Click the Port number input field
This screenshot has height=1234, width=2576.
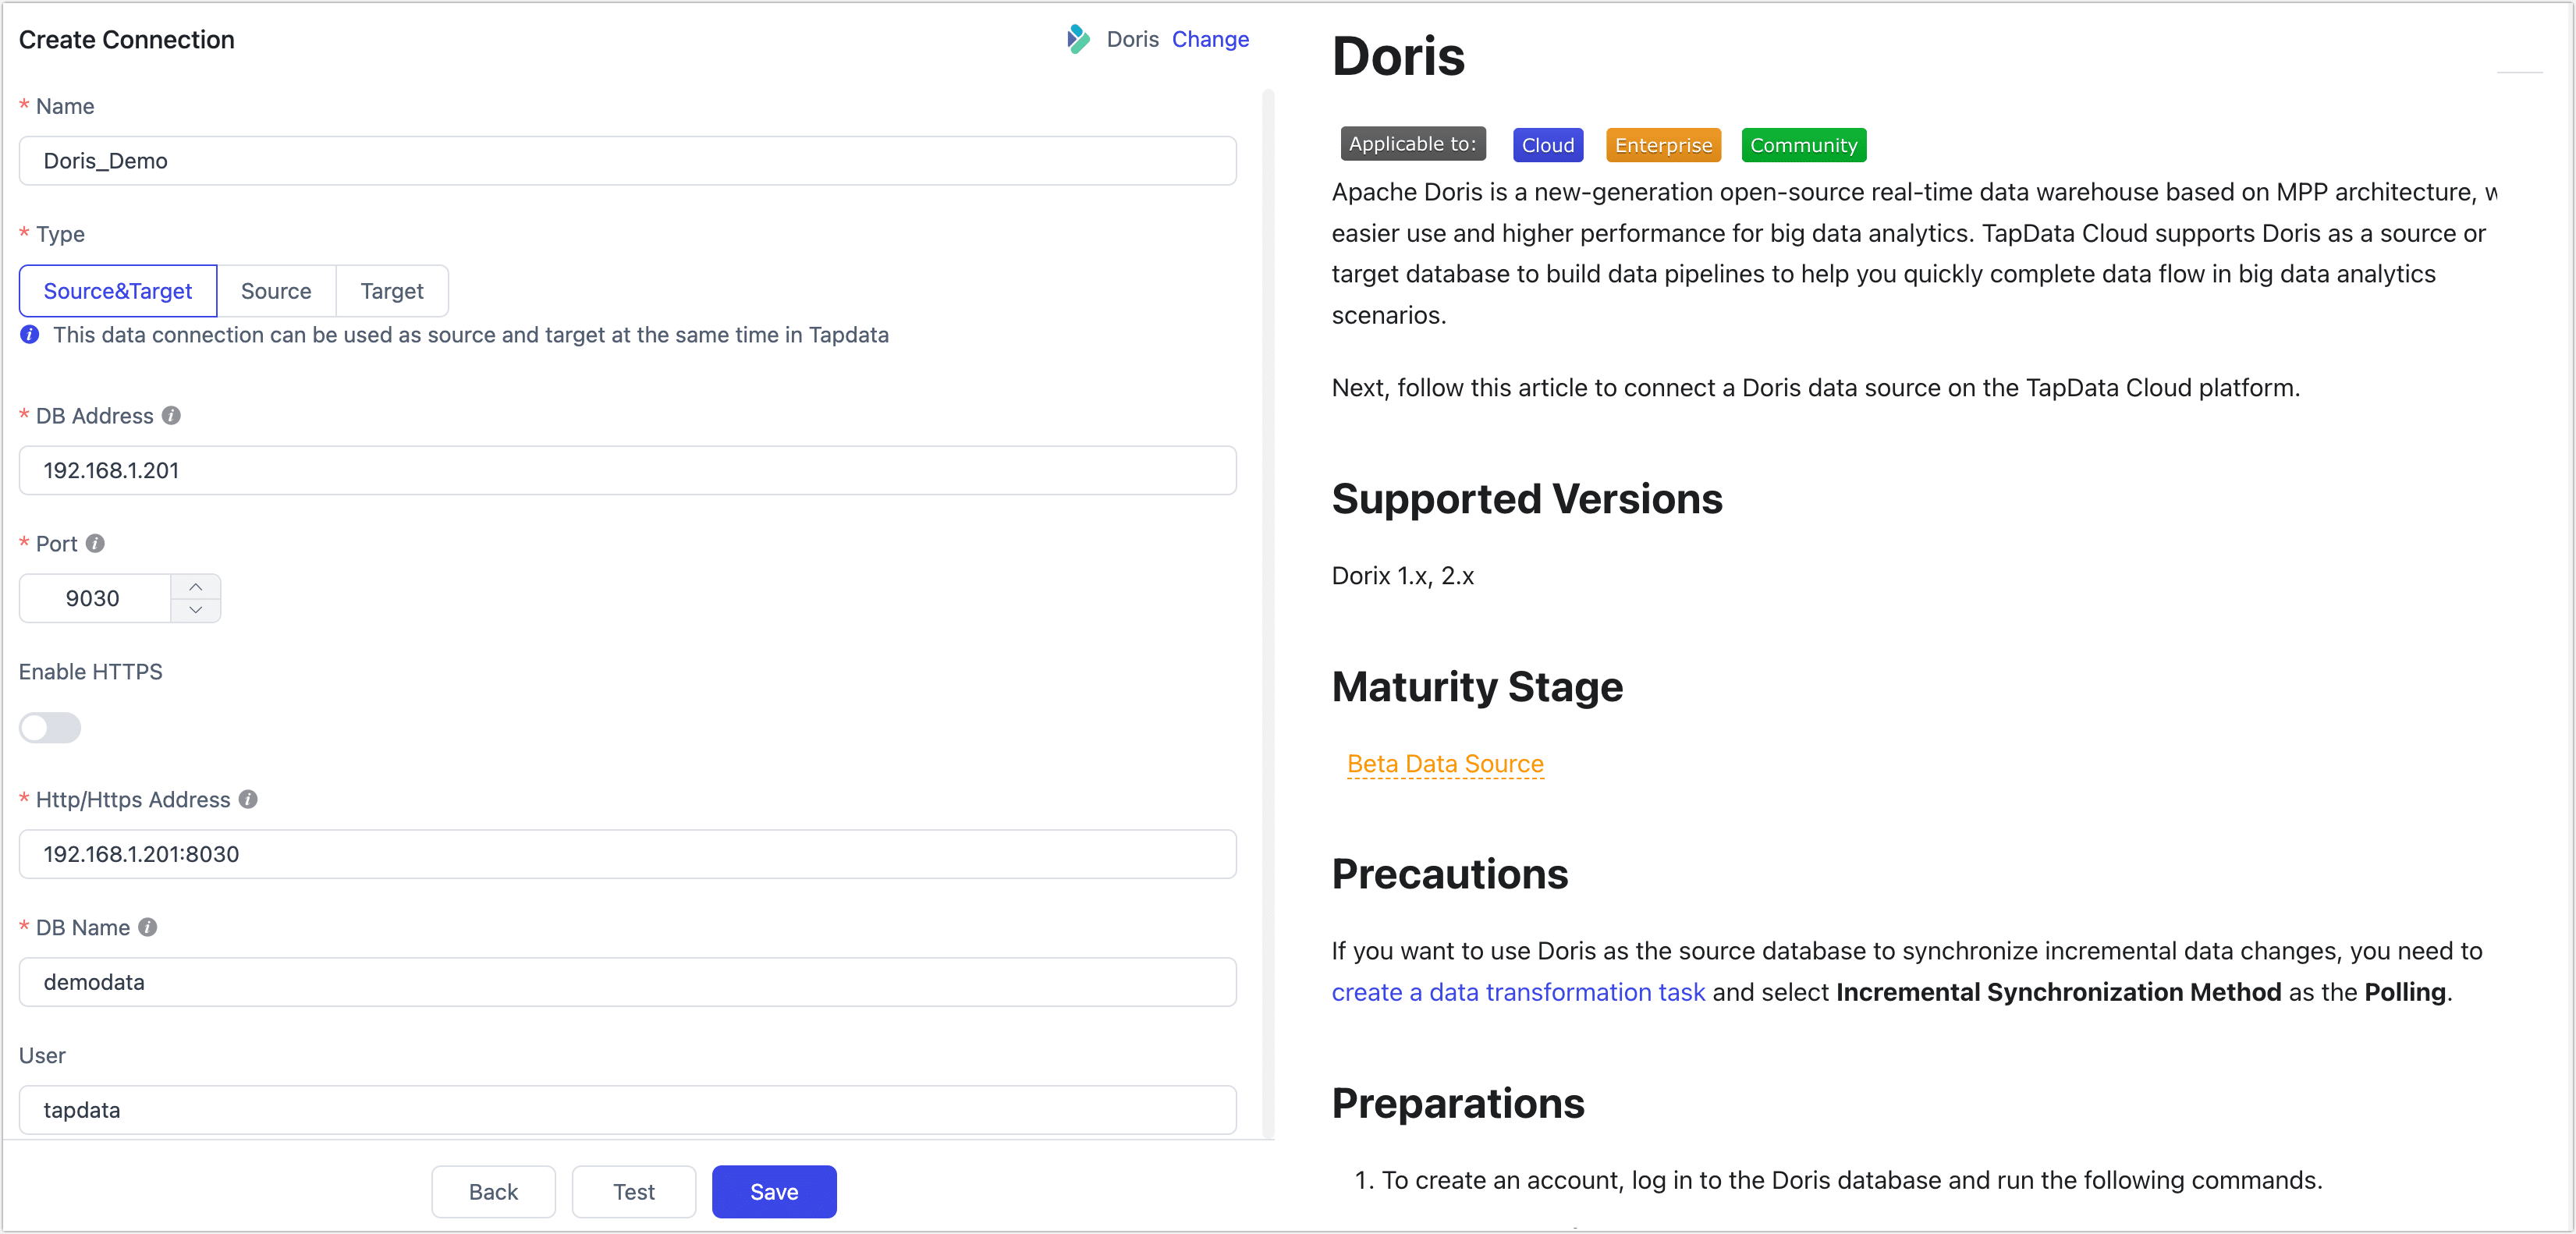pos(95,598)
